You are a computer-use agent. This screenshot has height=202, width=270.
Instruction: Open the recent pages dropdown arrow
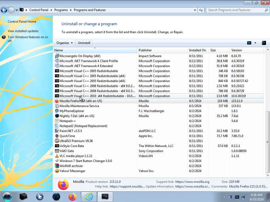(17, 10)
